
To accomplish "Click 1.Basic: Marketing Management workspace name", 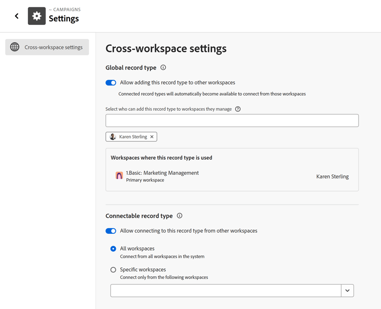I will tap(162, 173).
